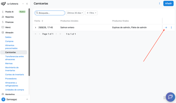The height and width of the screenshot is (103, 176).
Task: Open Reportes from the sidebar
Action: 9,17
